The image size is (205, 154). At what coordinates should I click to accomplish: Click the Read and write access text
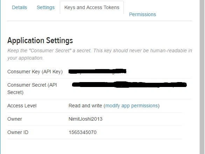point(85,106)
